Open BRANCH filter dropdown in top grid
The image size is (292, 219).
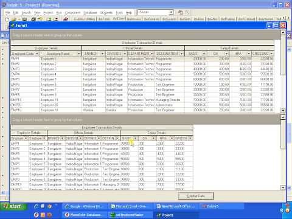point(102,54)
